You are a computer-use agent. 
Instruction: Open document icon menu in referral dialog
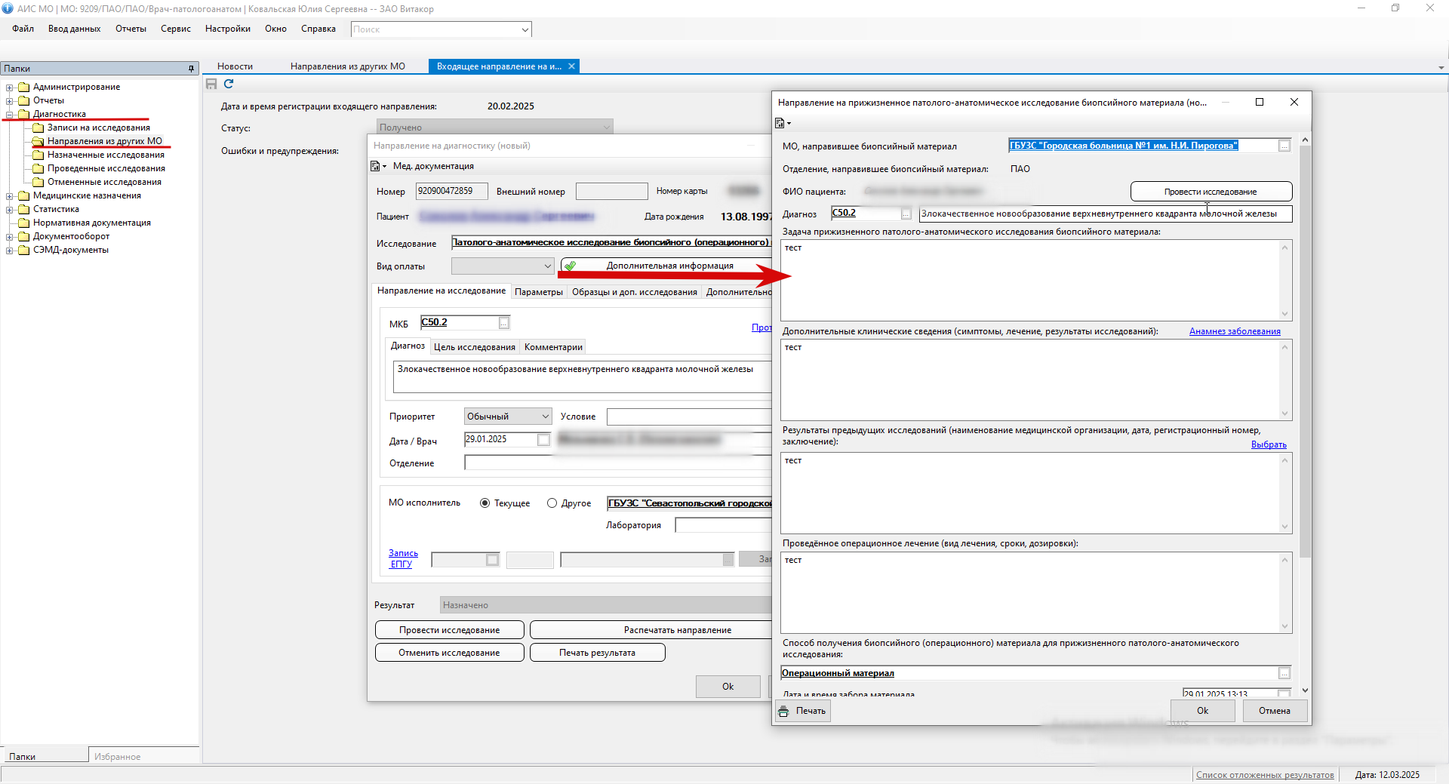pos(783,123)
